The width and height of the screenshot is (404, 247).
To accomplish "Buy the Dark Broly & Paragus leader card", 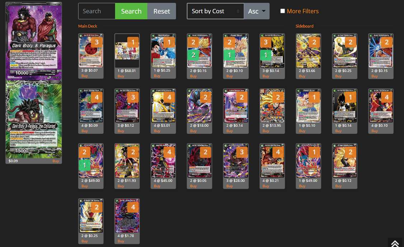I will (56, 161).
